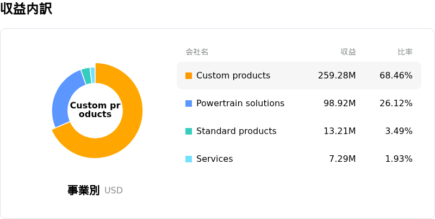Click the 1.93% ratio value

399,159
